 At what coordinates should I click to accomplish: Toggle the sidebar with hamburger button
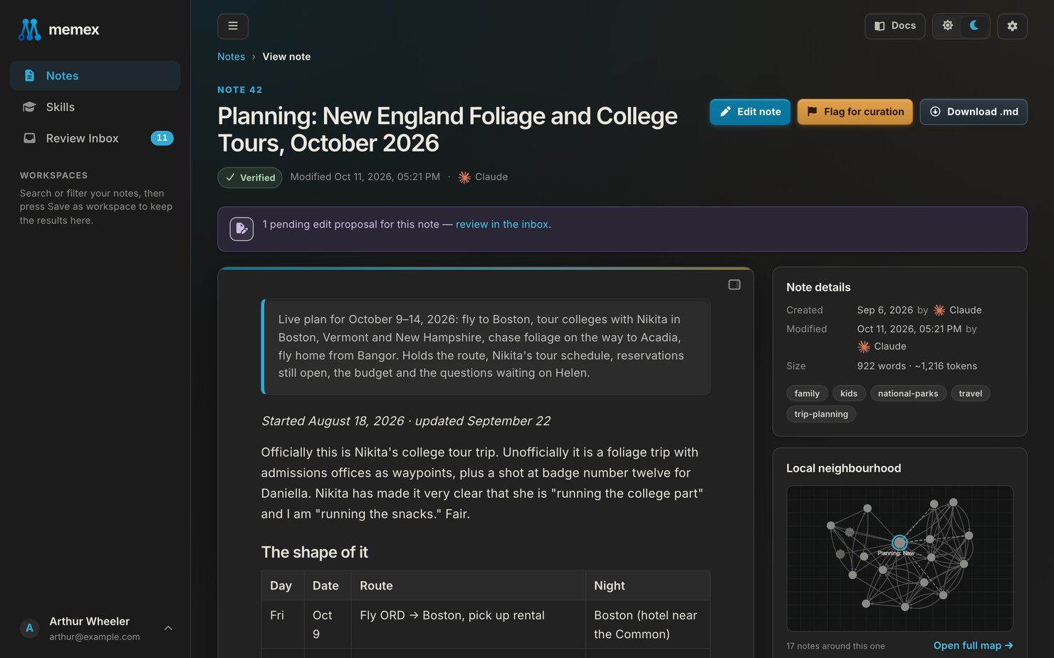pyautogui.click(x=233, y=26)
